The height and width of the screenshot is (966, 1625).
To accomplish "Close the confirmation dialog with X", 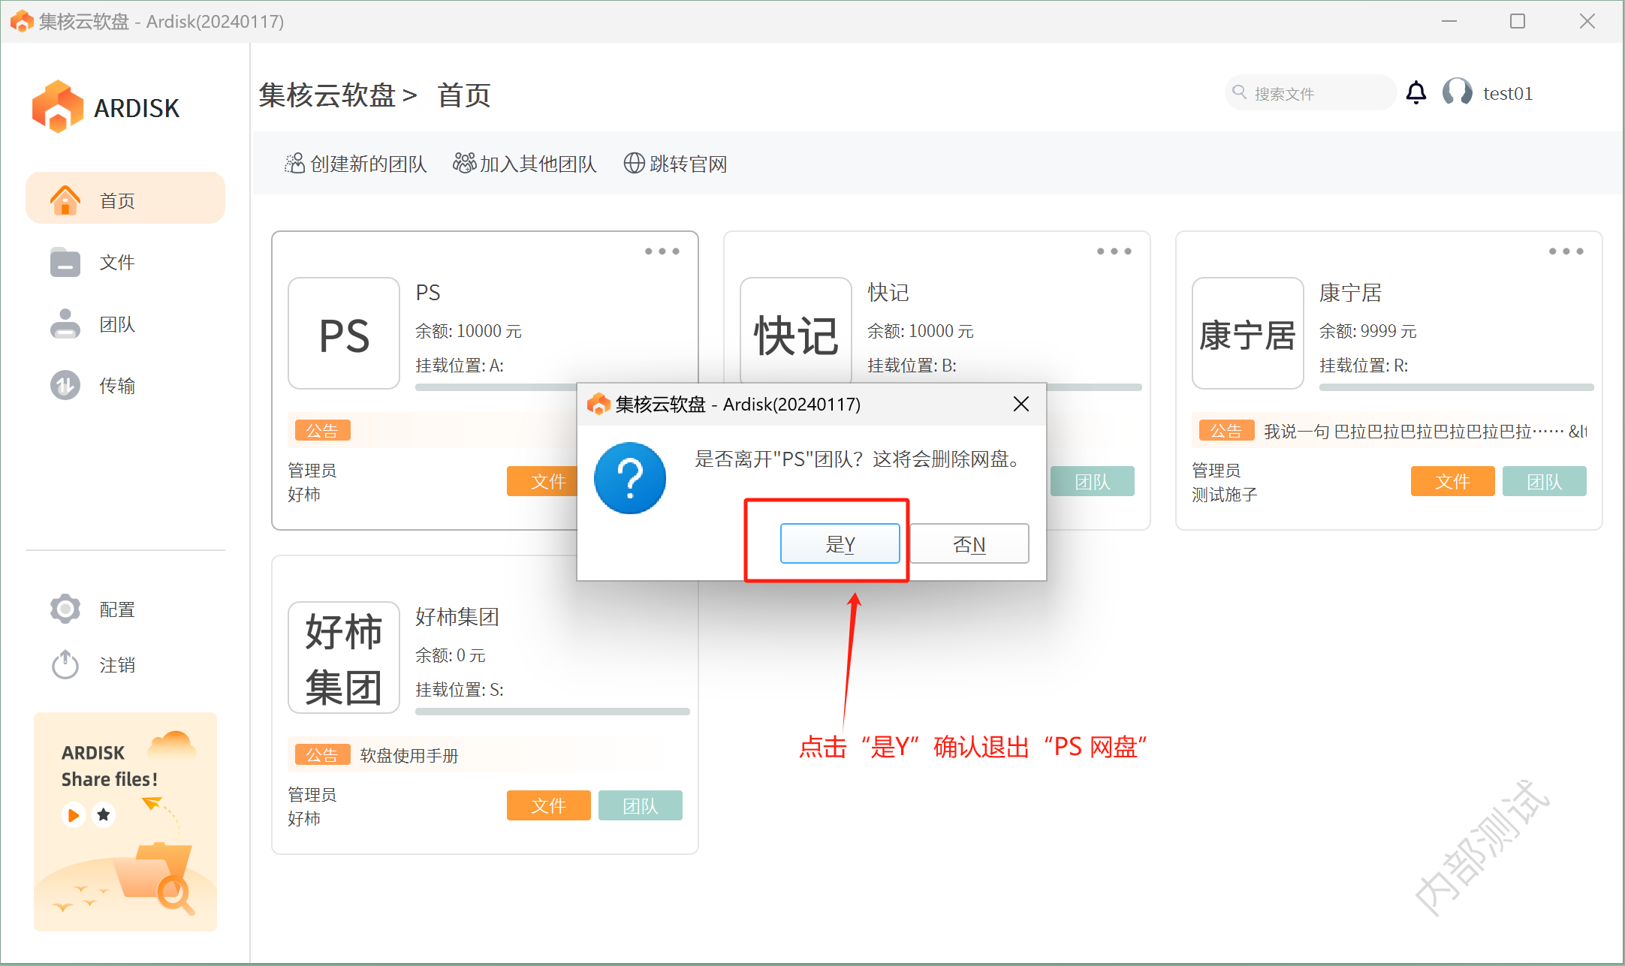I will click(1021, 405).
